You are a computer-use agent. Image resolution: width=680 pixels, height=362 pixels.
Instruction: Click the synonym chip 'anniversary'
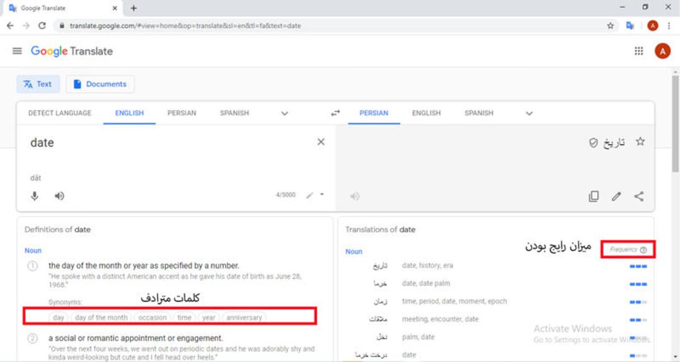click(244, 317)
